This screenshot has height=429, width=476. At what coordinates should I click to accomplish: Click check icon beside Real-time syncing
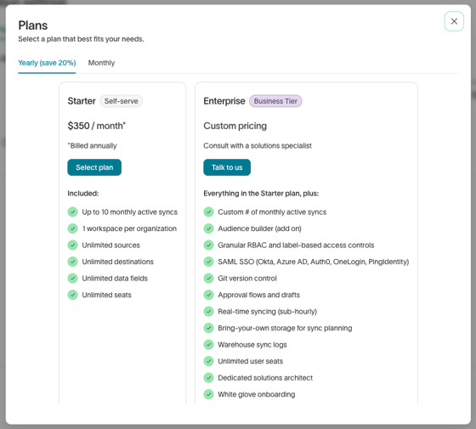tap(208, 311)
